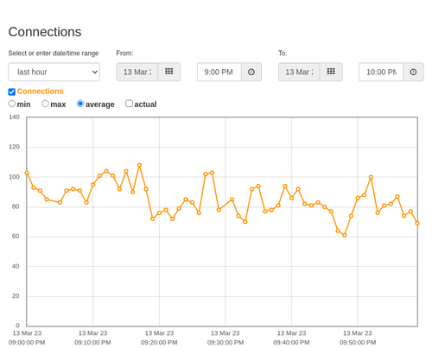The height and width of the screenshot is (348, 432).
Task: Select the average radio button
Action: click(x=80, y=104)
